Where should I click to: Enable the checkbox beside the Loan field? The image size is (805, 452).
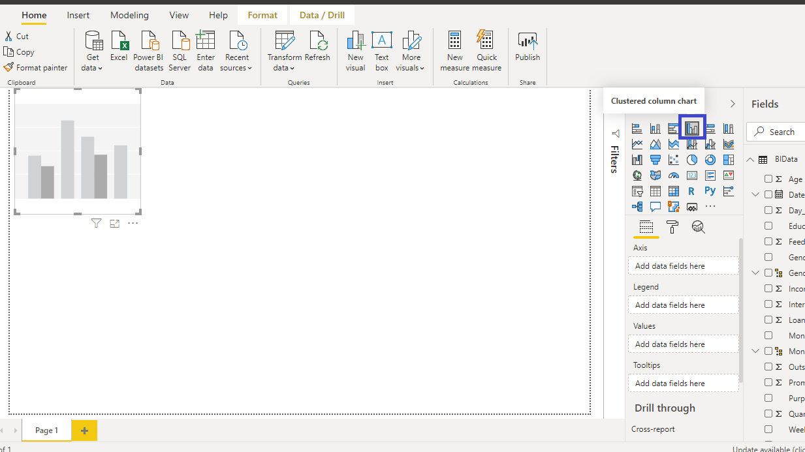click(768, 320)
